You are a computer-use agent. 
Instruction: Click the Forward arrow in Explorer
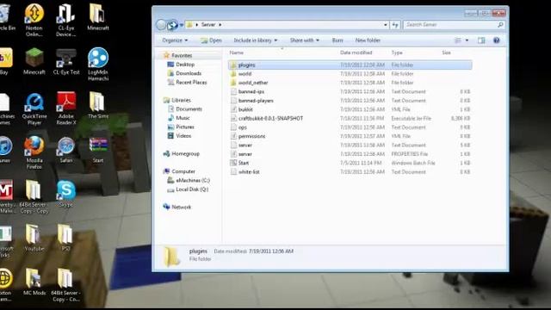click(172, 25)
